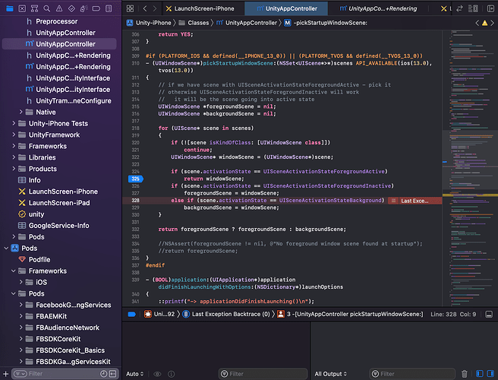
Task: Click the Quick Look eye icon
Action: [157, 374]
